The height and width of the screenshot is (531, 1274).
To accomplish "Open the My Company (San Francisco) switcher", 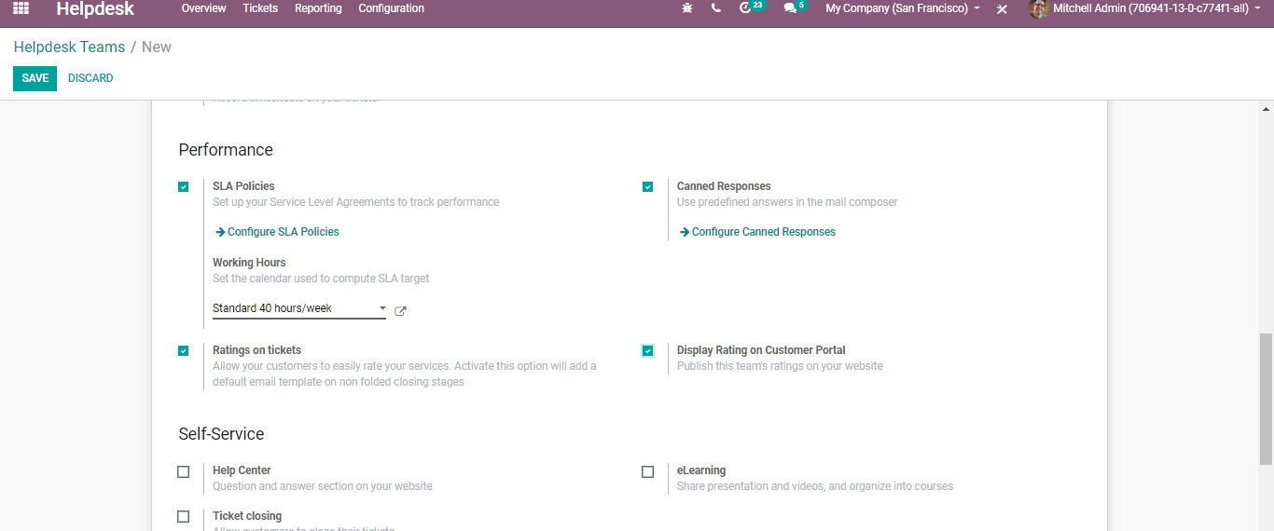I will point(902,8).
